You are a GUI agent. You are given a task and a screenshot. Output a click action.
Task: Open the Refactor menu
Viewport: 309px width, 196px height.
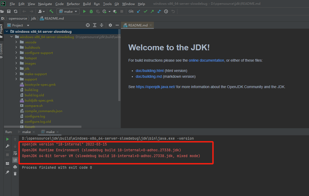point(73,4)
